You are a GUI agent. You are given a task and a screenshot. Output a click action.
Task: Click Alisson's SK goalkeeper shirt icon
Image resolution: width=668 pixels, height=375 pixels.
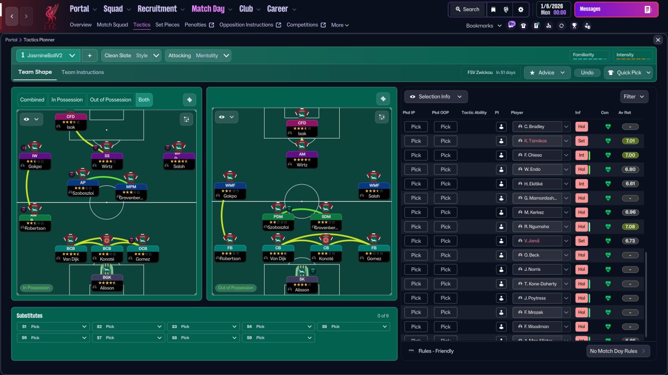click(302, 270)
